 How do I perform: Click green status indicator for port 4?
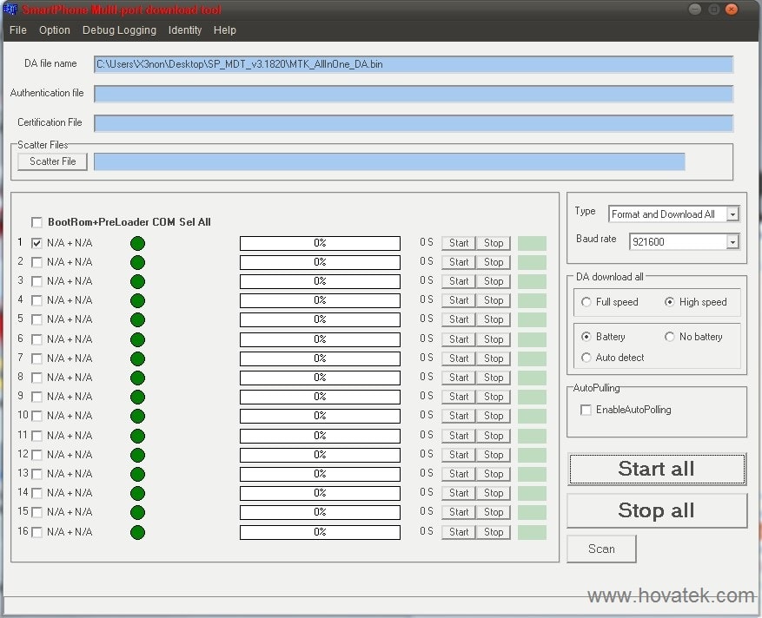click(x=137, y=300)
